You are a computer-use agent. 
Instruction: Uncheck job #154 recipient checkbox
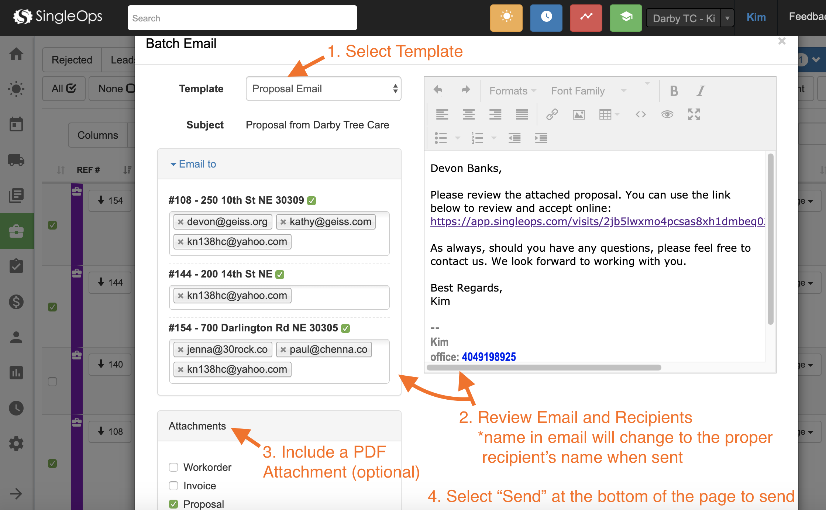(x=345, y=328)
